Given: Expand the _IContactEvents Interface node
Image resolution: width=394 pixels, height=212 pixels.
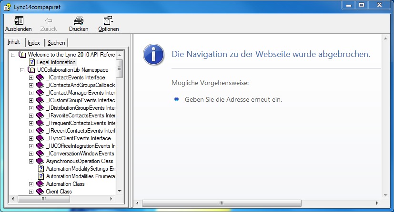Looking at the screenshot, I should point(31,77).
